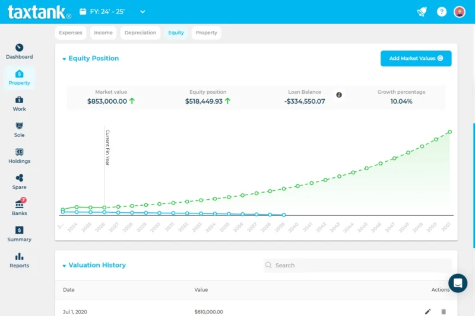Switch to the Expenses tab
This screenshot has width=475, height=316.
(71, 33)
